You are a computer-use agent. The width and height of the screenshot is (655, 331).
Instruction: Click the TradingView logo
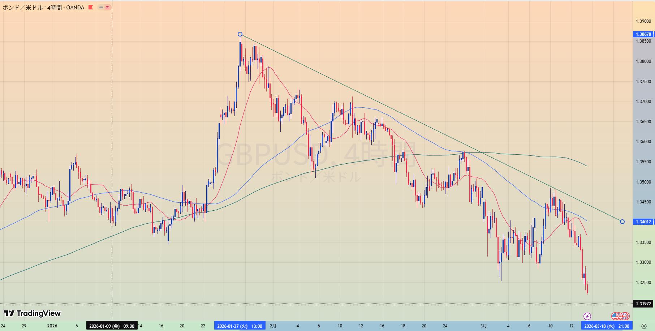pyautogui.click(x=32, y=313)
